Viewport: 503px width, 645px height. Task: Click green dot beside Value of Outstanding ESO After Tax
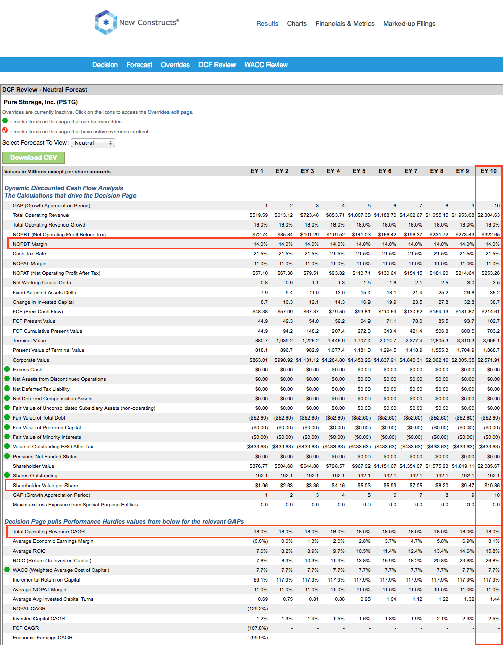point(7,446)
